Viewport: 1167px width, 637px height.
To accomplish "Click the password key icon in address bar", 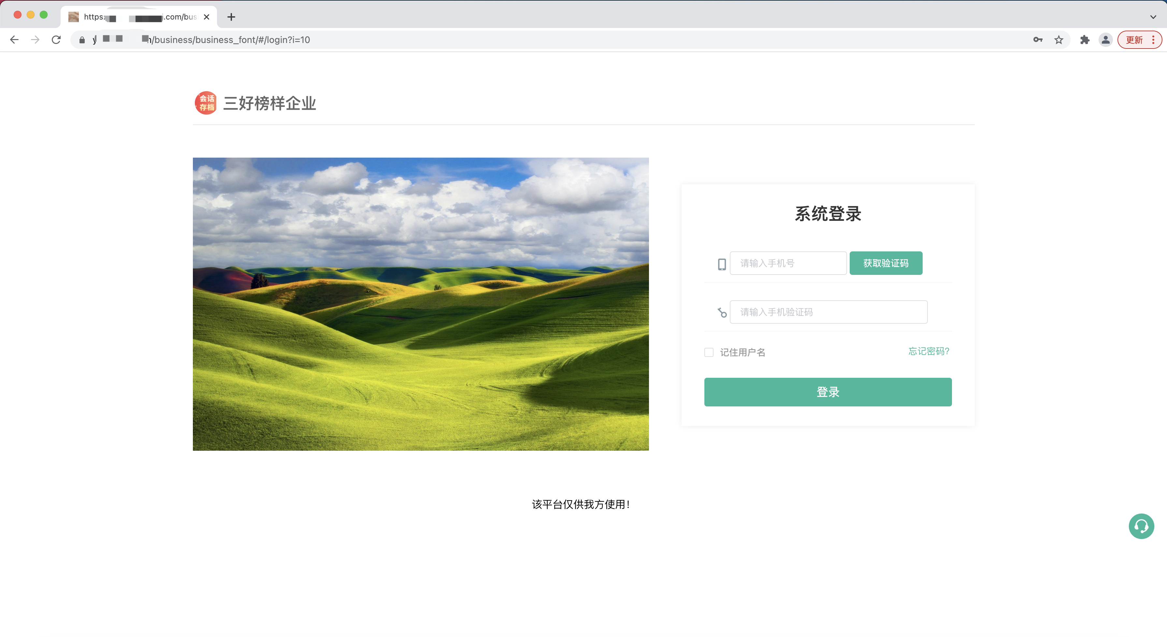I will pyautogui.click(x=1037, y=40).
